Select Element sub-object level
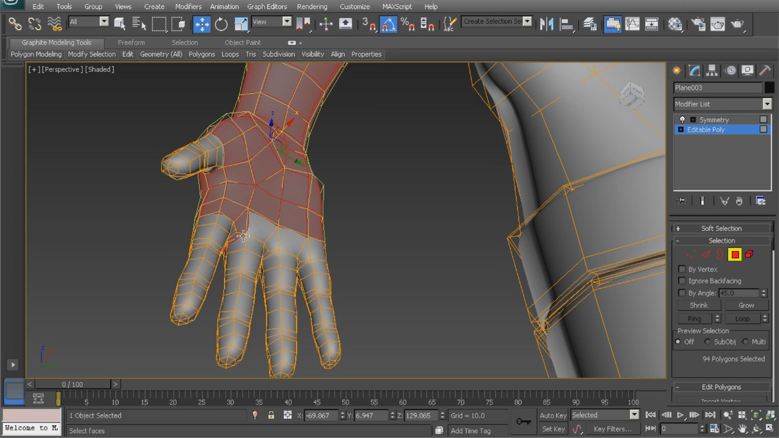Image resolution: width=779 pixels, height=438 pixels. pyautogui.click(x=749, y=254)
